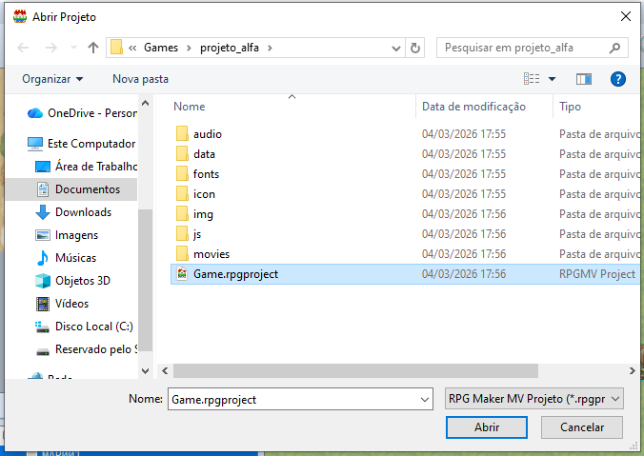Expand chevron after projeto_alfa breadcrumb

(x=270, y=48)
